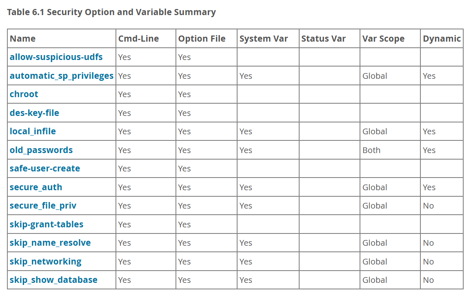Open the local_infile variable link
The image size is (471, 300).
coord(33,131)
